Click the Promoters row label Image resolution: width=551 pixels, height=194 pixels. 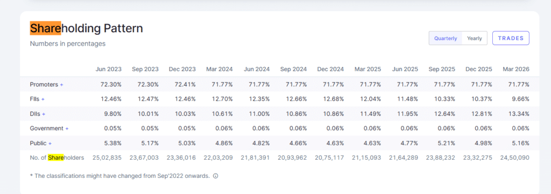(44, 85)
